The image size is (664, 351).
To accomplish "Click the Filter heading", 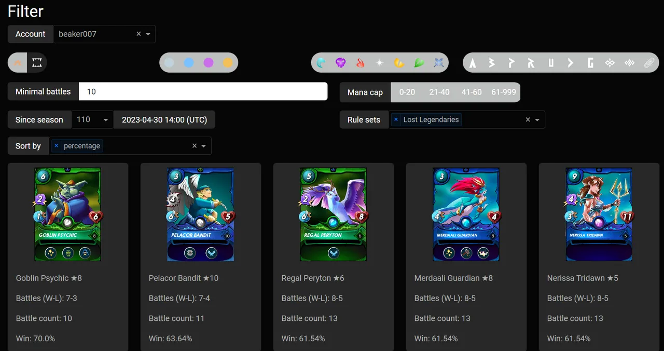I will pos(25,11).
